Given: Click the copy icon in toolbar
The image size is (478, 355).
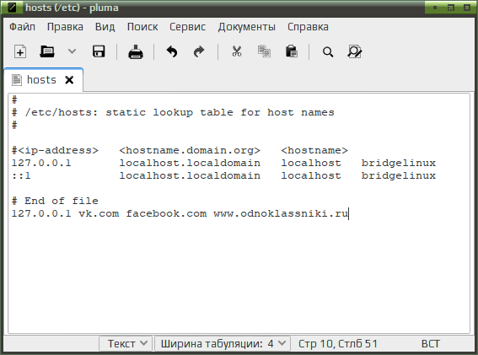Looking at the screenshot, I should tap(264, 51).
